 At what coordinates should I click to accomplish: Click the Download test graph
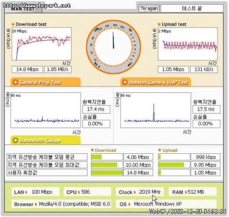[x=42, y=44]
